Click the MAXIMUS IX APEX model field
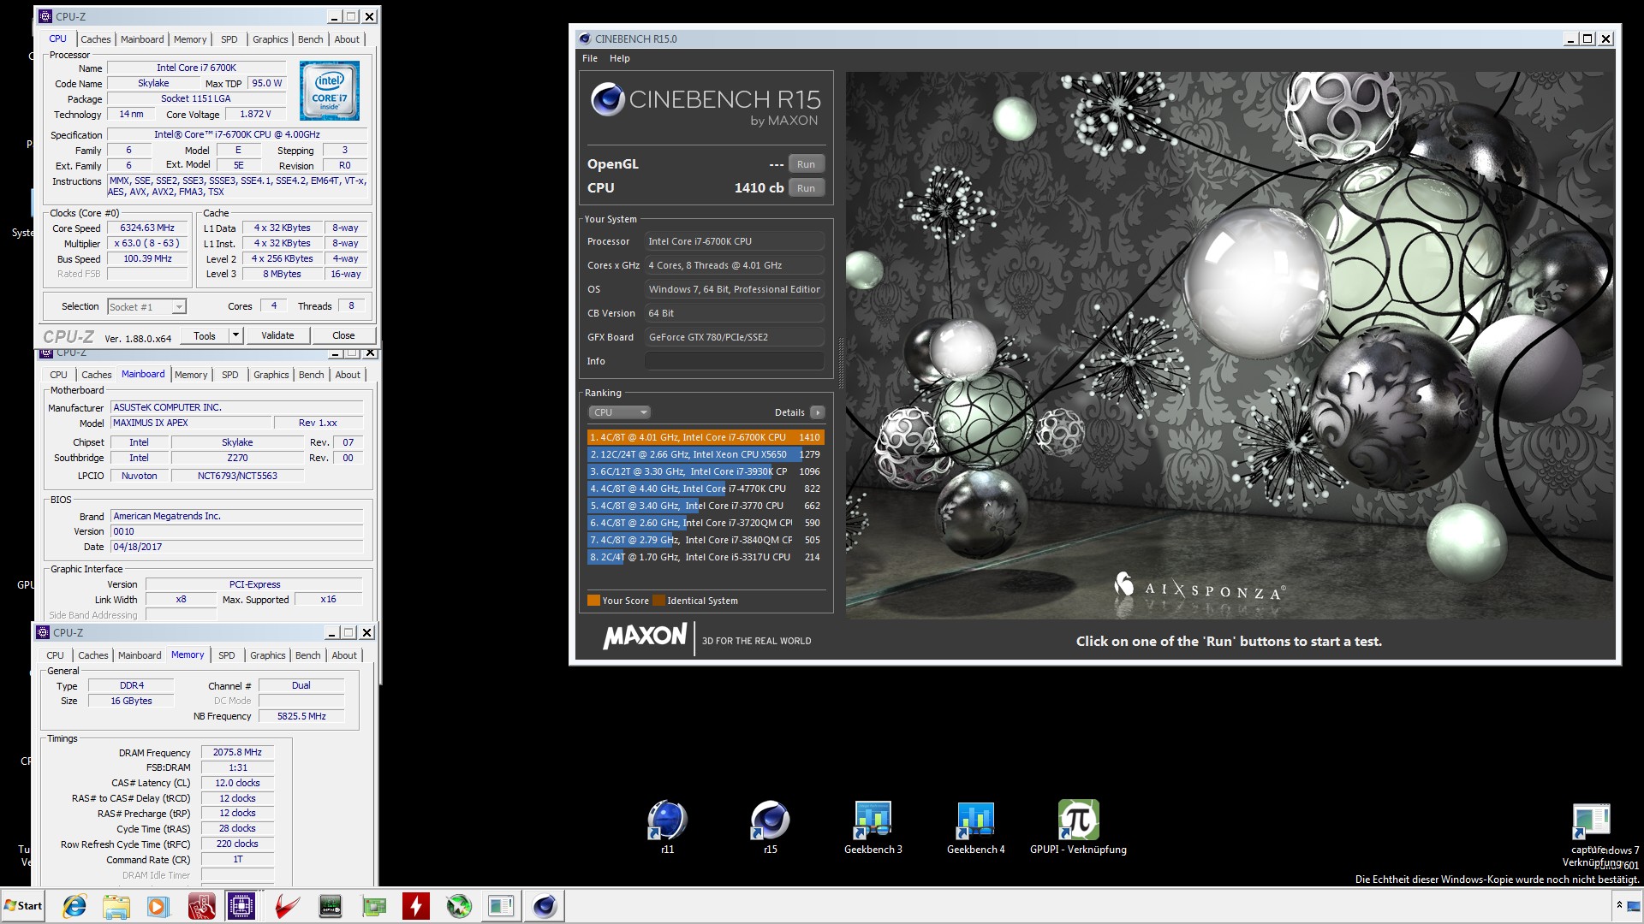Screen dimensions: 1644x924 point(190,423)
